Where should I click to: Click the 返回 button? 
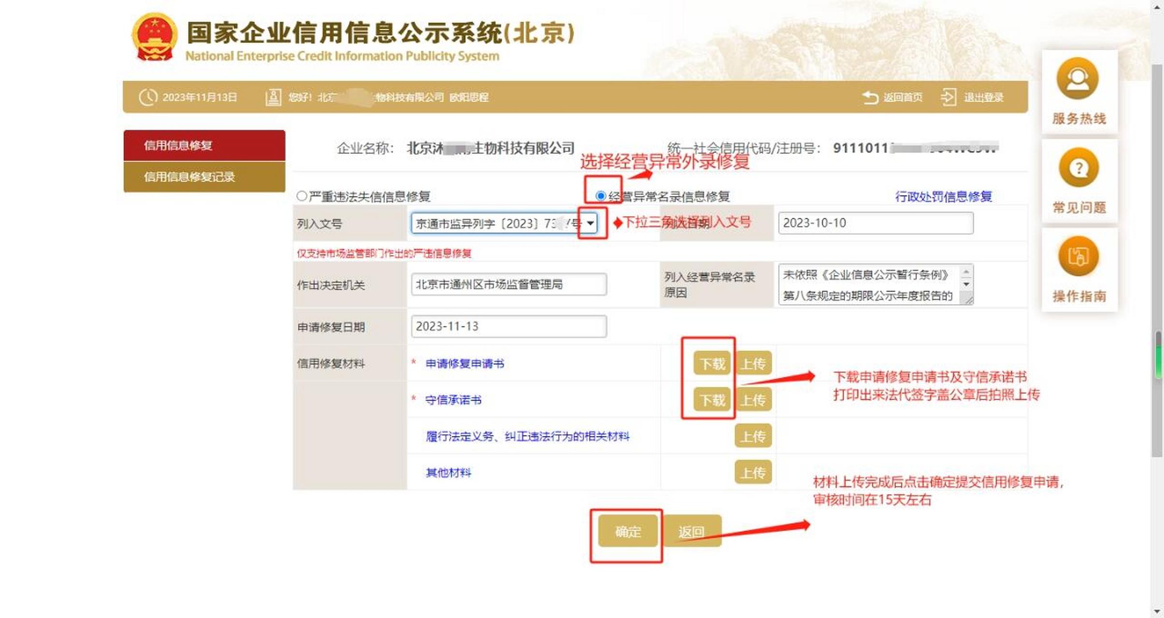691,531
